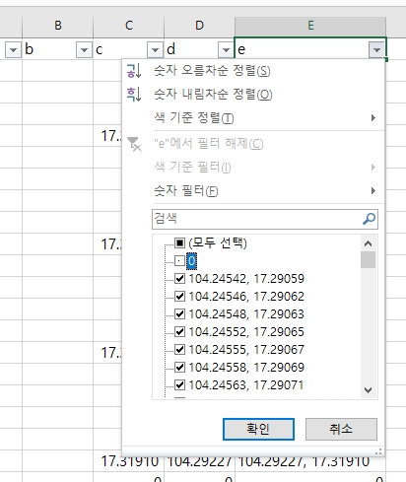Click label 104.24555, 17.29067 in list
Image resolution: width=406 pixels, height=482 pixels.
pos(246,350)
